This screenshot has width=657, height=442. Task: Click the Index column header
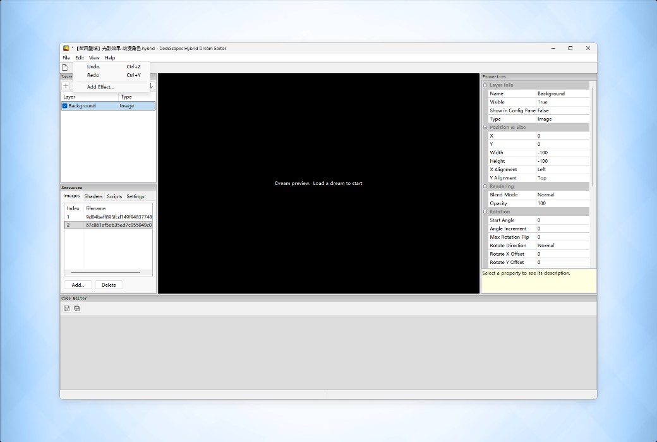point(74,208)
